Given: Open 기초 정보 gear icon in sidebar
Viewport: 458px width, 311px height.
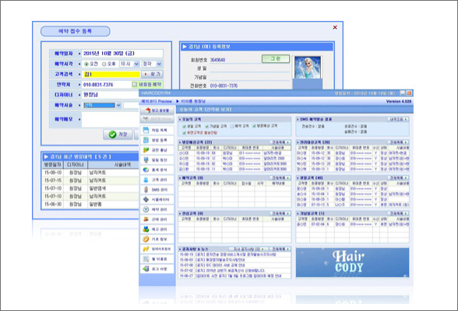Looking at the screenshot, I should [x=157, y=239].
